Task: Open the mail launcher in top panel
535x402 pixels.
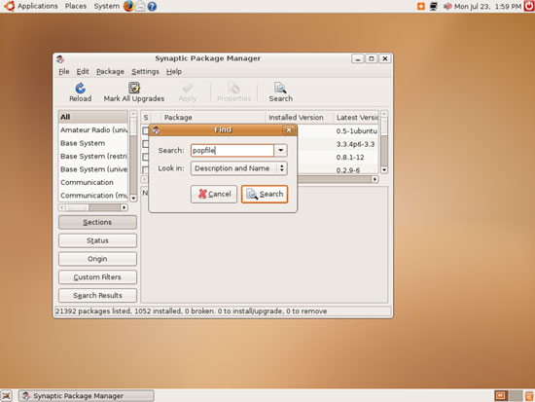Action: (x=141, y=6)
